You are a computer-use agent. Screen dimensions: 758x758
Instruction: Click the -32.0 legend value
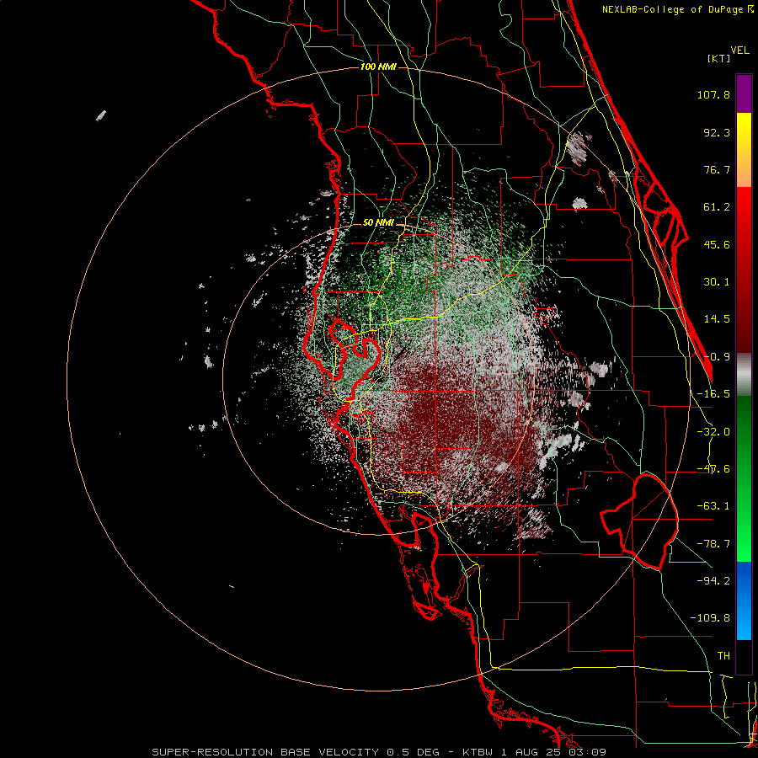click(x=713, y=432)
